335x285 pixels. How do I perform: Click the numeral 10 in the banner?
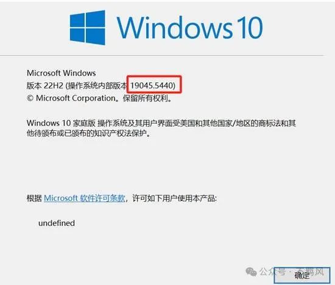point(249,28)
